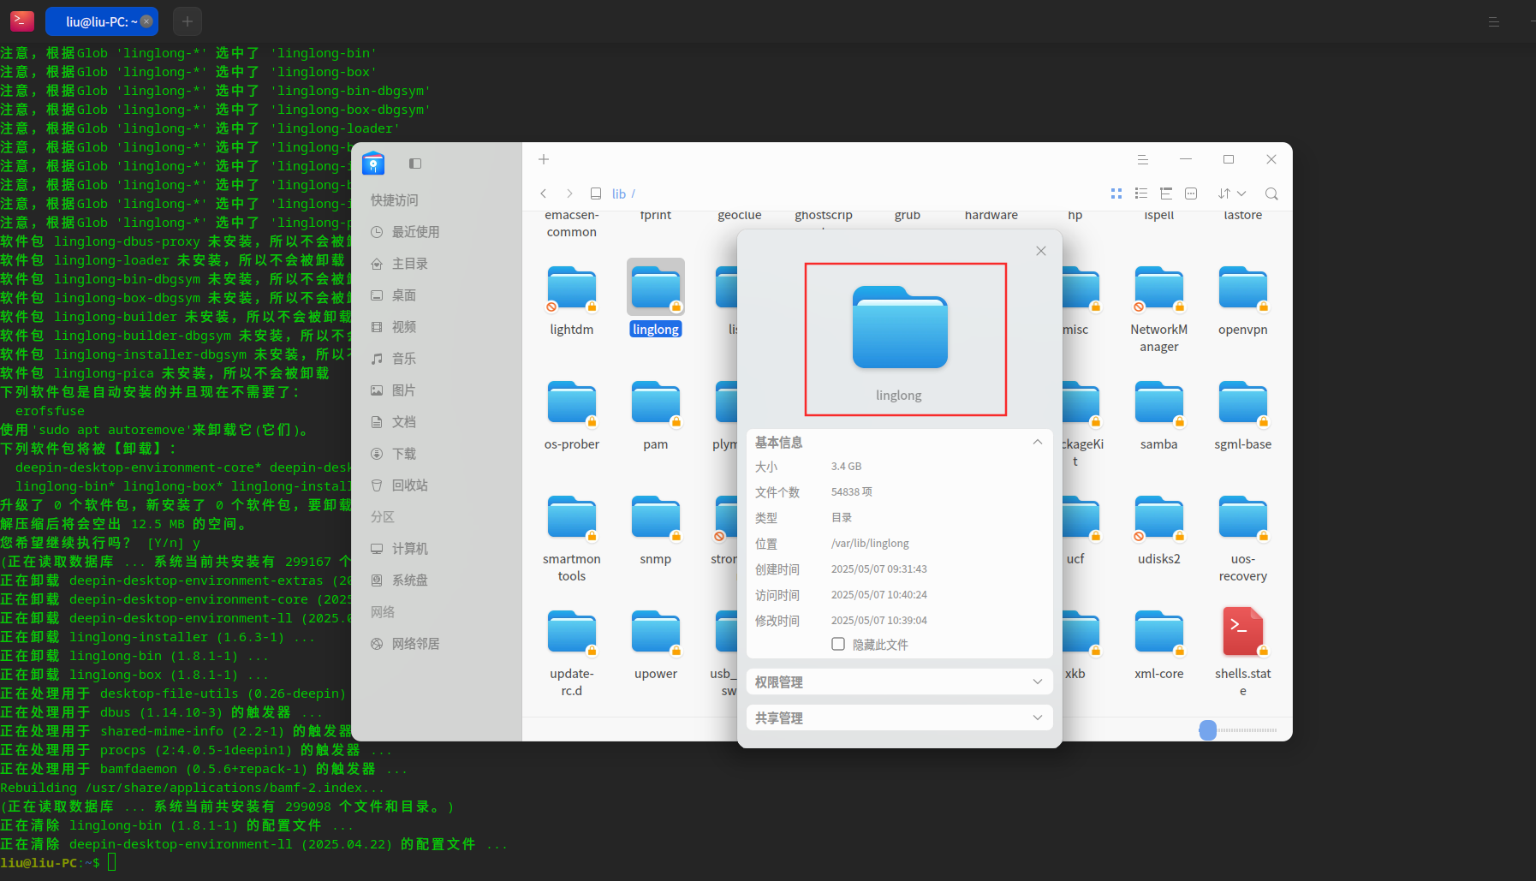Image resolution: width=1536 pixels, height=881 pixels.
Task: Open the pam folder
Action: (x=655, y=404)
